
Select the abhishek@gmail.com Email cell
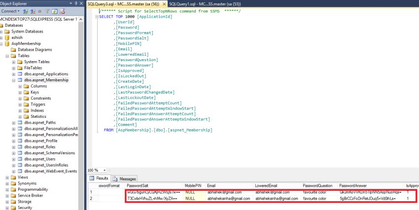225,192
